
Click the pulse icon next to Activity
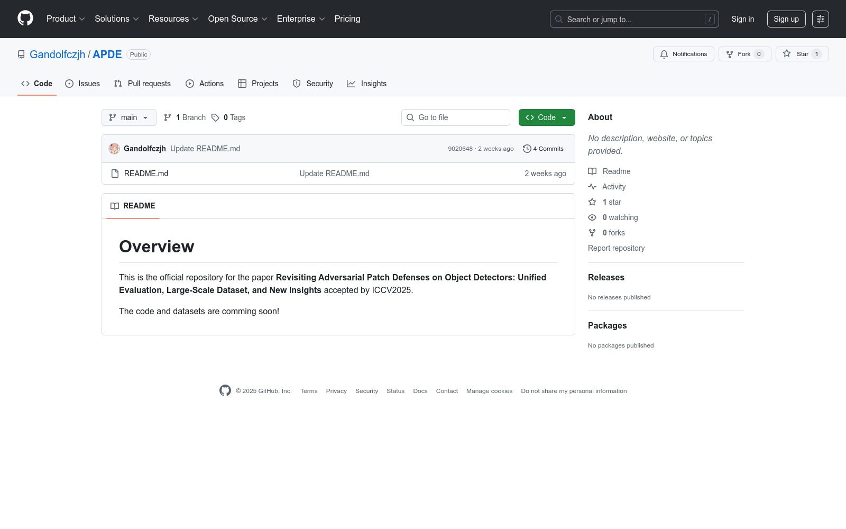[592, 187]
